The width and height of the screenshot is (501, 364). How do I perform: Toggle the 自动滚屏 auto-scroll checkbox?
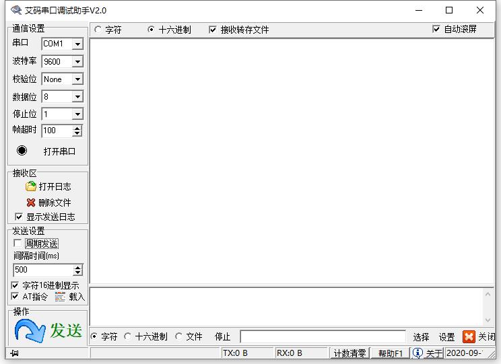point(436,30)
